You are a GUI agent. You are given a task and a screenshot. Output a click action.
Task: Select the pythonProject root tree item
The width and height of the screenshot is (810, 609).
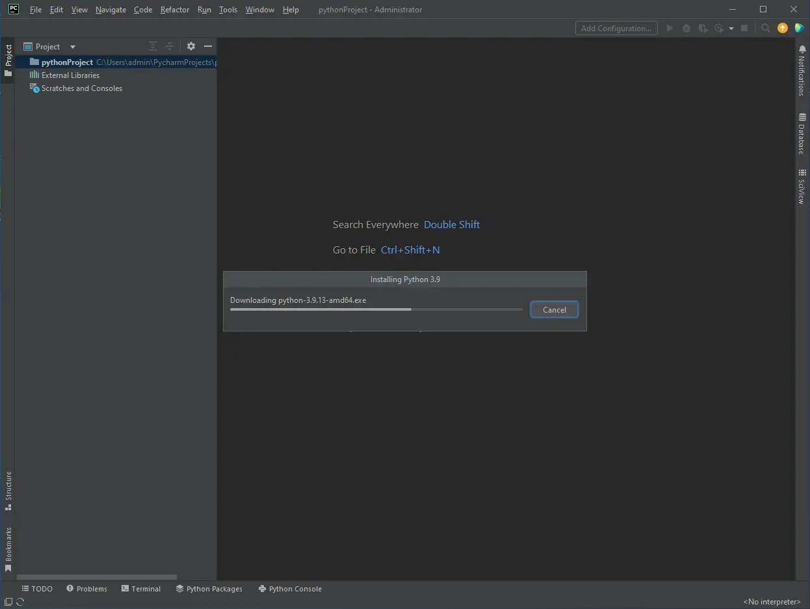point(116,62)
